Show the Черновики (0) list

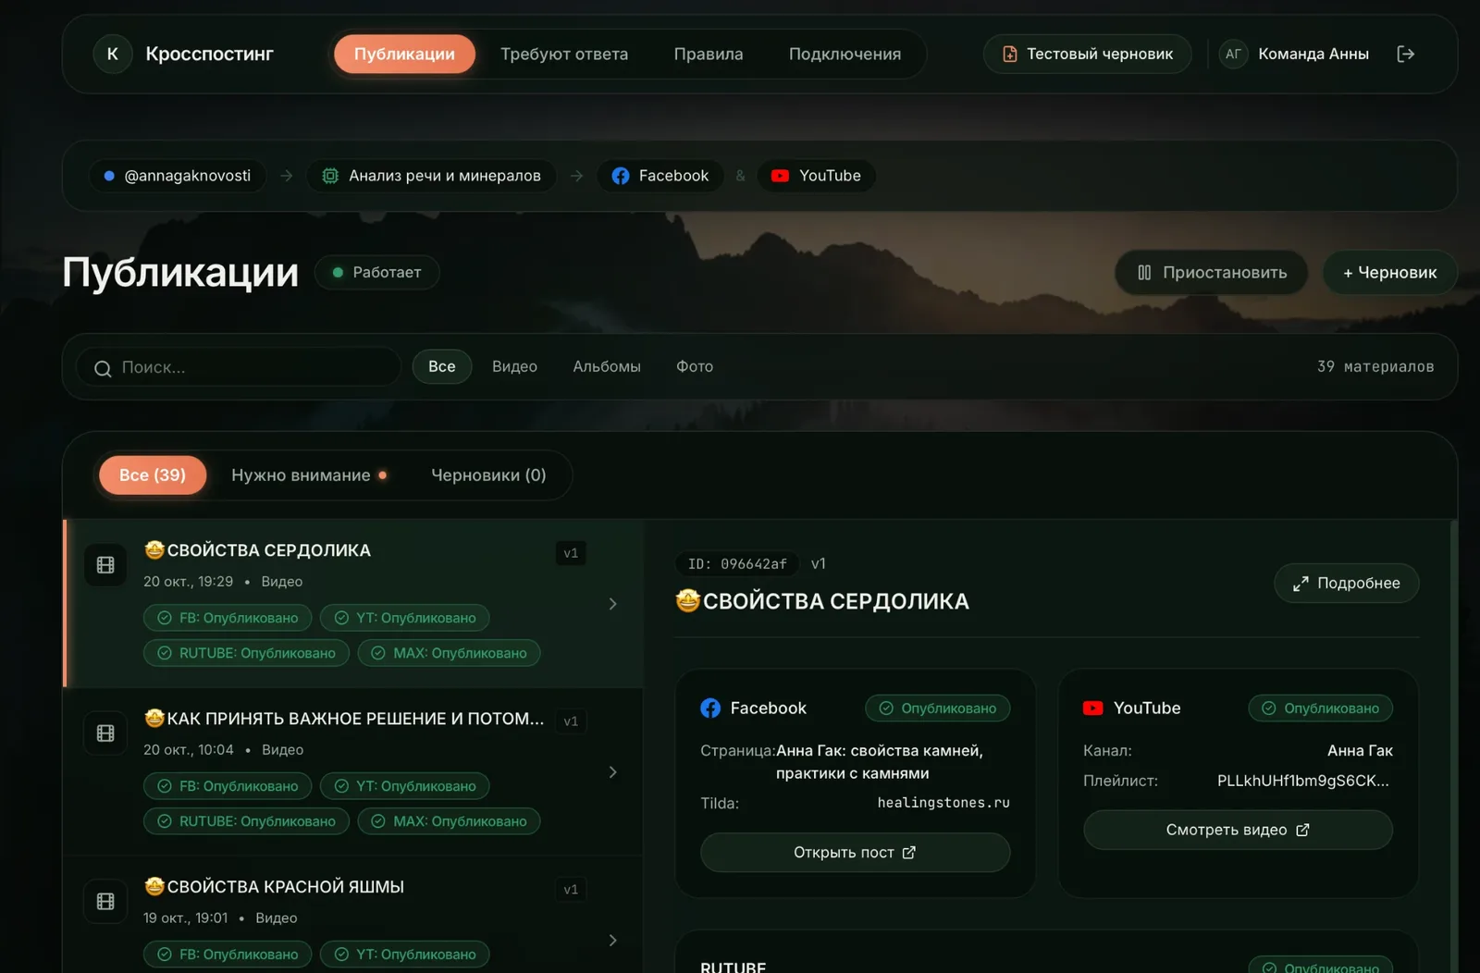point(488,475)
